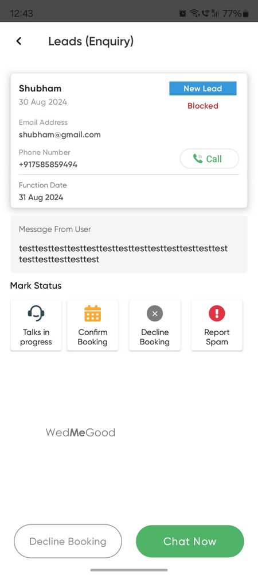Viewport: 258px width, 575px height.
Task: Tap the Message From User text box
Action: pos(129,244)
